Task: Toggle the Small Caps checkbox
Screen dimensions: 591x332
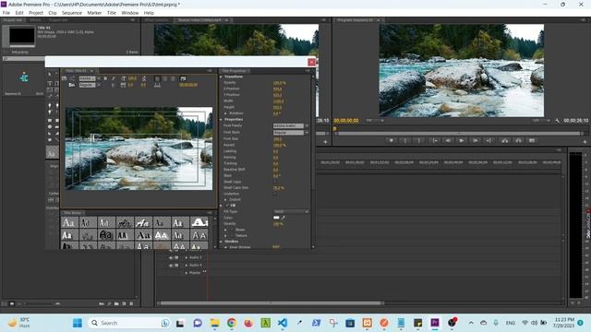Action: (275, 182)
